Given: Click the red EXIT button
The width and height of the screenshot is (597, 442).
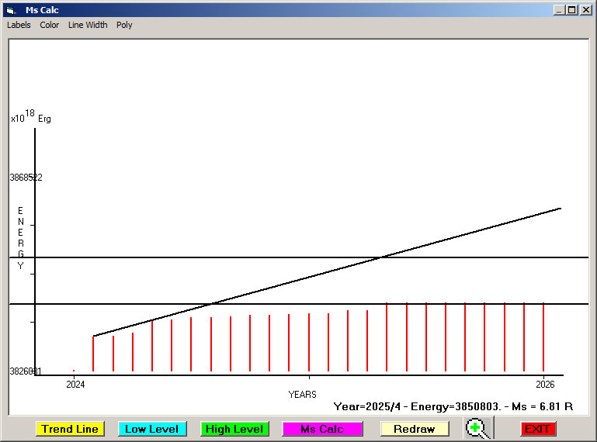Looking at the screenshot, I should [537, 429].
